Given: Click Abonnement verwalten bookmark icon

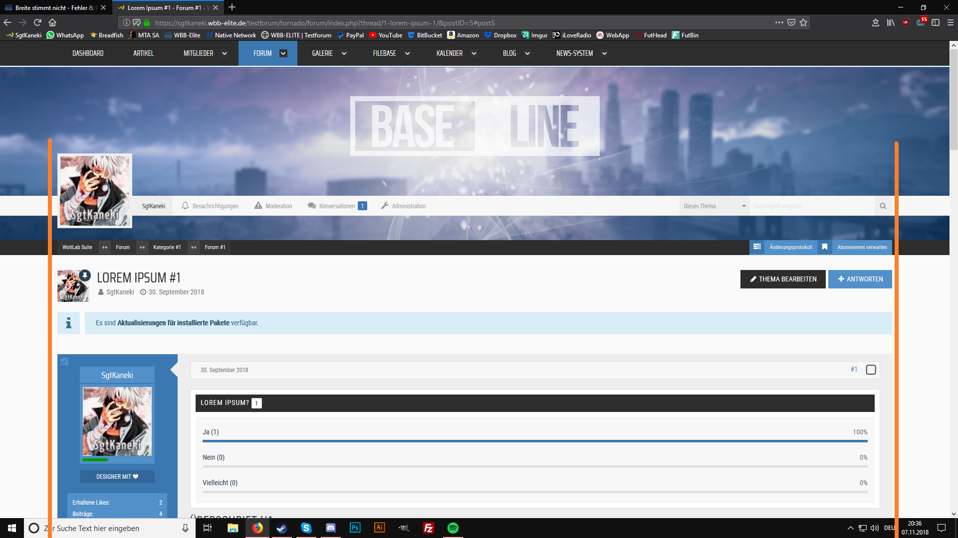Looking at the screenshot, I should (x=825, y=247).
